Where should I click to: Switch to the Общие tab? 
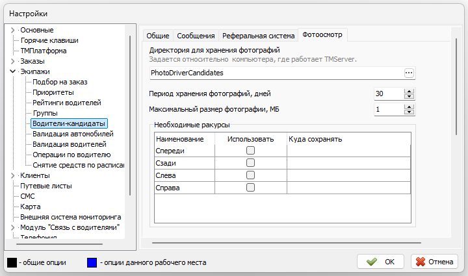(x=157, y=36)
